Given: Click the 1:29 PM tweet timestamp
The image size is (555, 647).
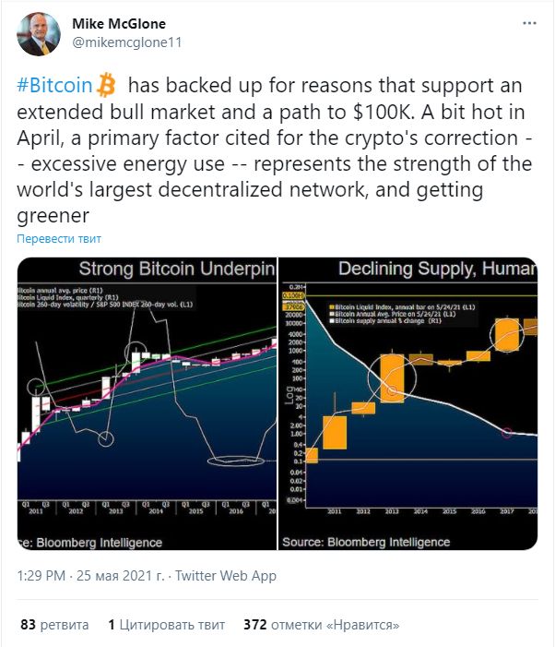Looking at the screenshot, I should pyautogui.click(x=41, y=575).
